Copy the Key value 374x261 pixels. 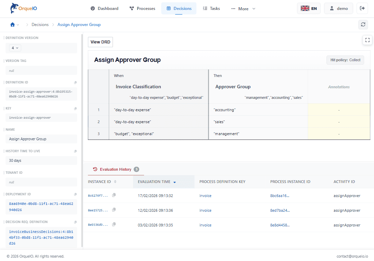[75, 108]
